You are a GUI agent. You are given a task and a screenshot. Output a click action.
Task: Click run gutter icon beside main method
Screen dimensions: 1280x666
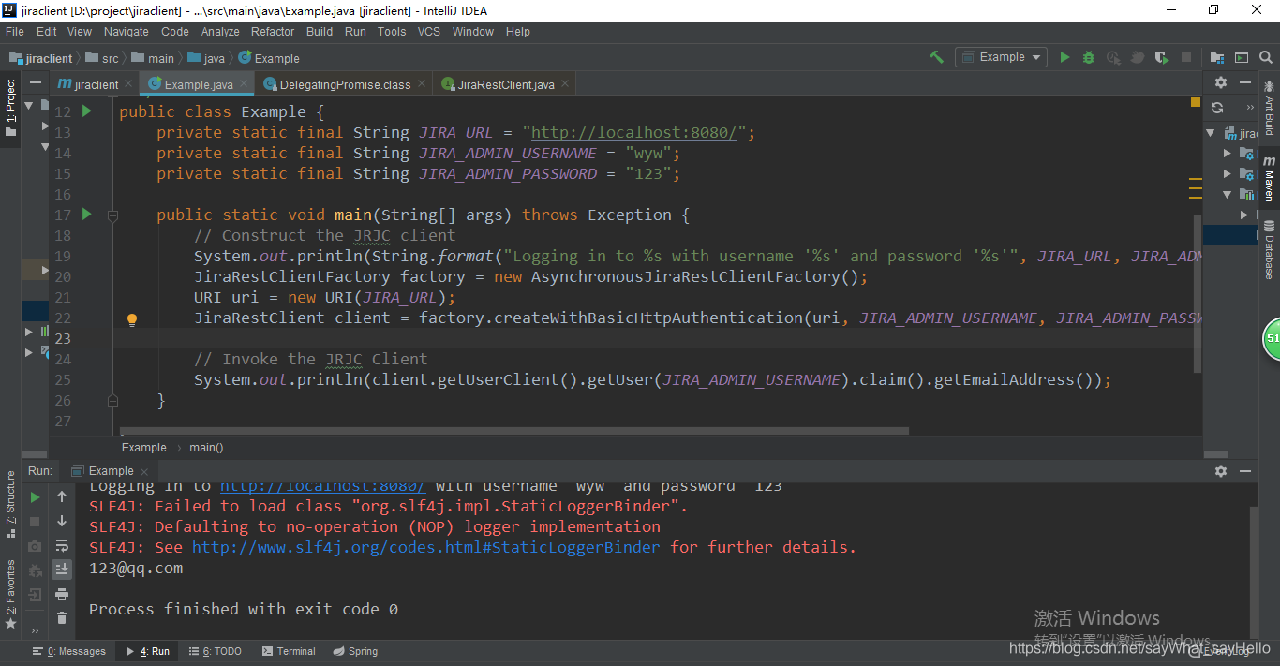[87, 215]
